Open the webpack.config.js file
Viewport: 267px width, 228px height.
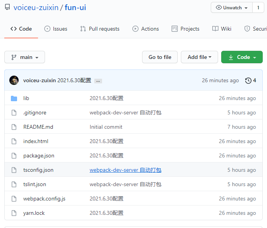coord(44,199)
